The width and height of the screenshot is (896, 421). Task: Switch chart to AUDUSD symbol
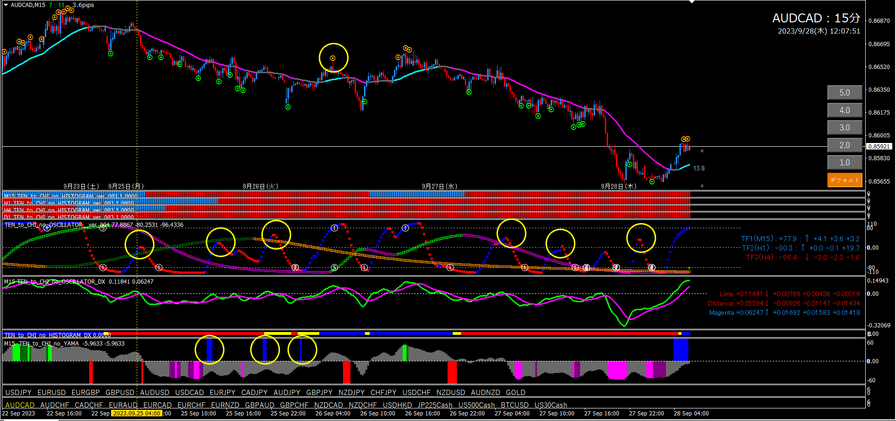tap(154, 393)
